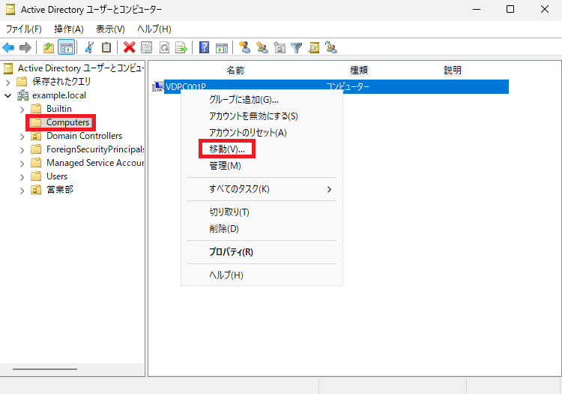The width and height of the screenshot is (562, 394).
Task: Click the Back arrow toolbar icon
Action: (x=8, y=47)
